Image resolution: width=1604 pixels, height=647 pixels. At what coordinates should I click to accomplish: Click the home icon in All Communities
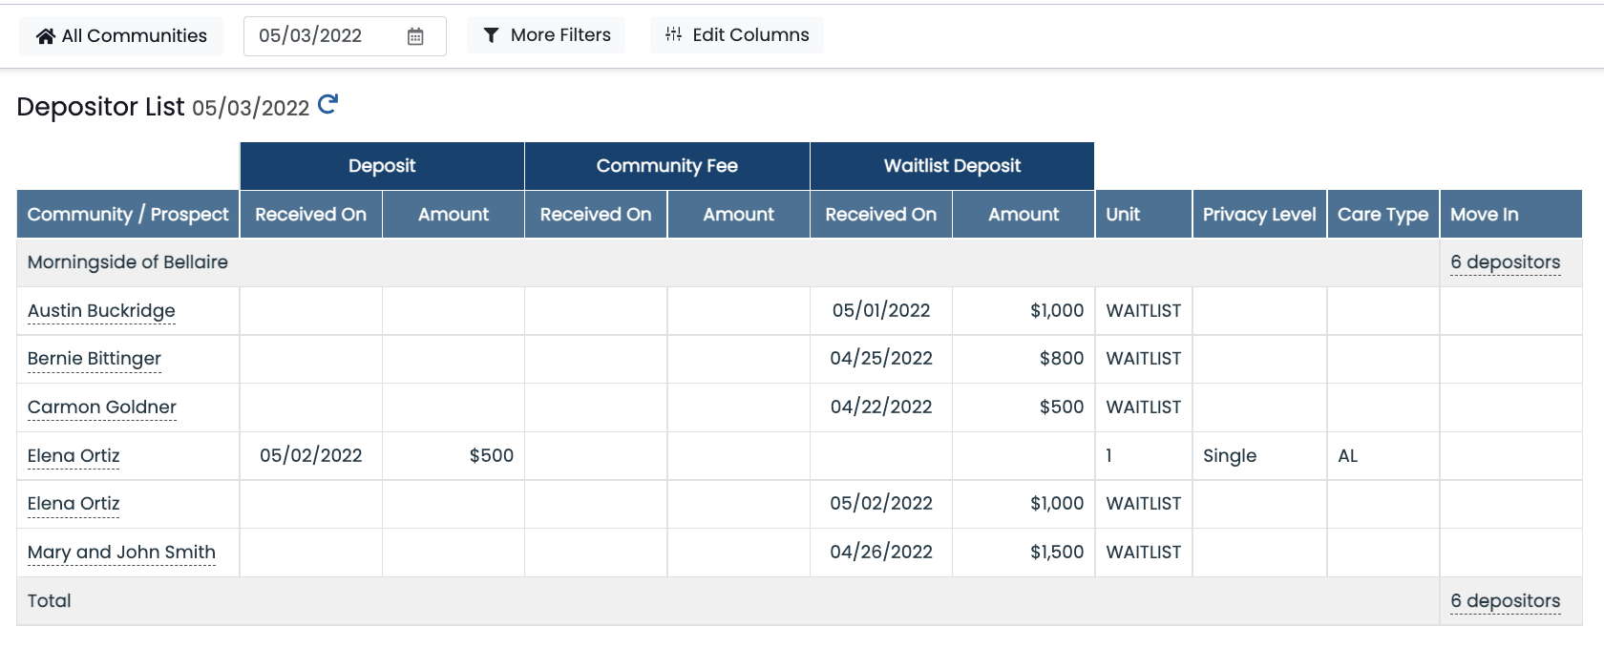[x=45, y=36]
